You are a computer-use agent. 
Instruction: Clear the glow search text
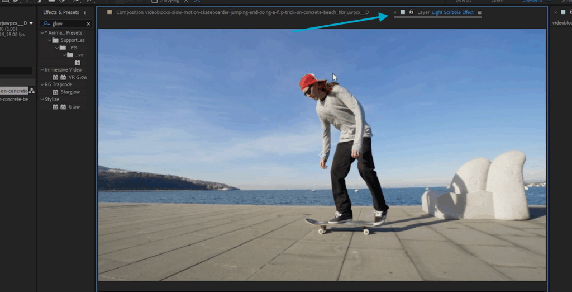88,23
